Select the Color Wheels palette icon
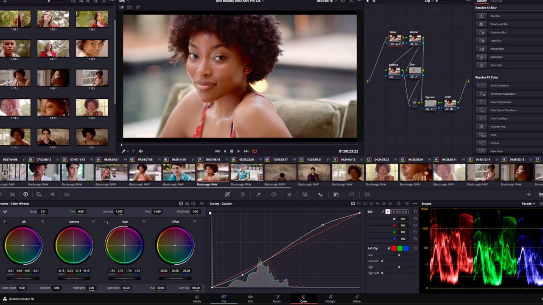The image size is (543, 305). click(25, 194)
